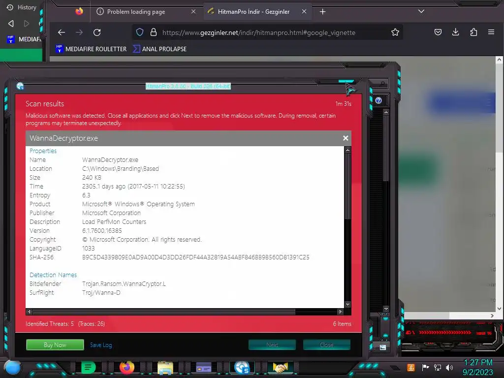Screen dimensions: 504x378
Task: Open the tracking protection shield icon
Action: (139, 32)
